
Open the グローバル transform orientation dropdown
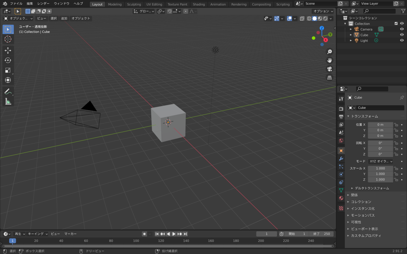point(143,11)
